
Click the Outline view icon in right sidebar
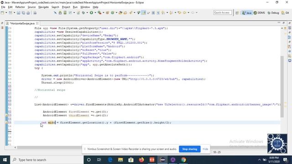290,37
